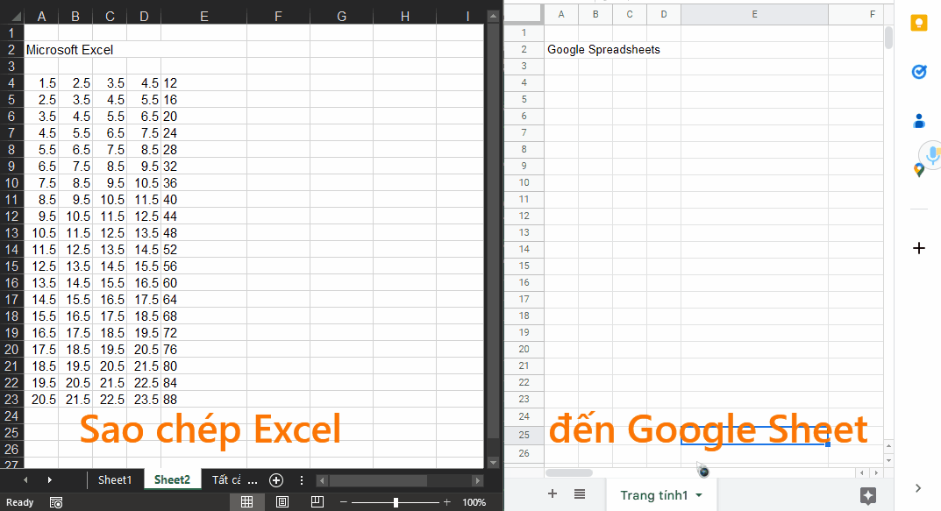This screenshot has height=511, width=941.
Task: Open Contacts from the side panel
Action: 919,121
